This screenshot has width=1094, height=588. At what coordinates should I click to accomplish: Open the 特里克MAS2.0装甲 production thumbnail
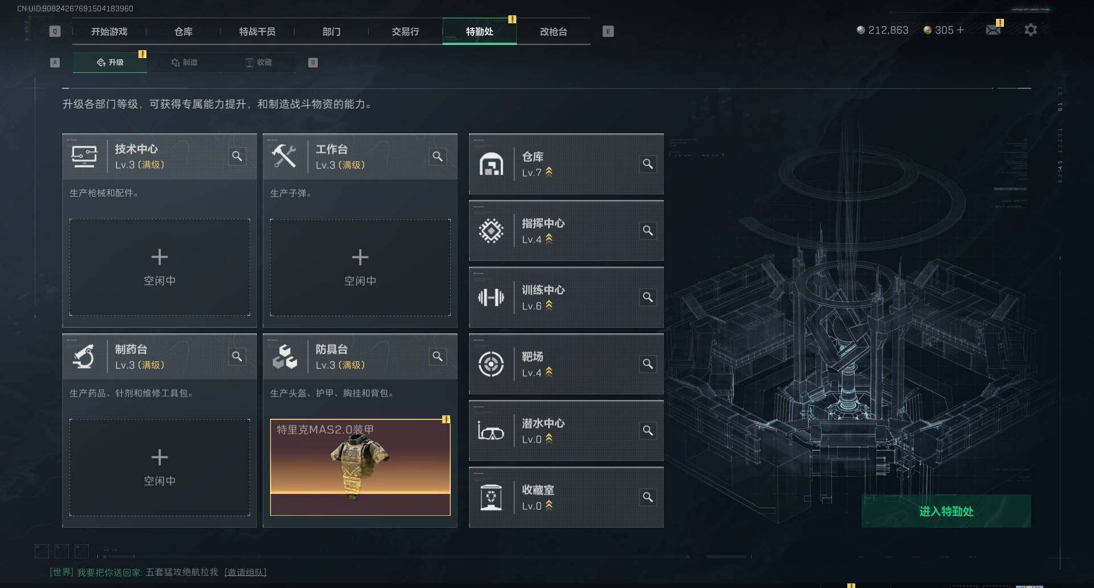[360, 467]
